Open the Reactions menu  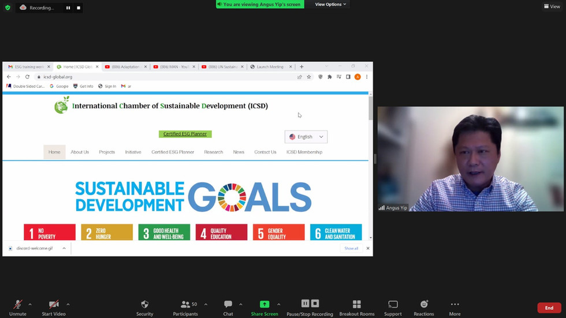[424, 304]
